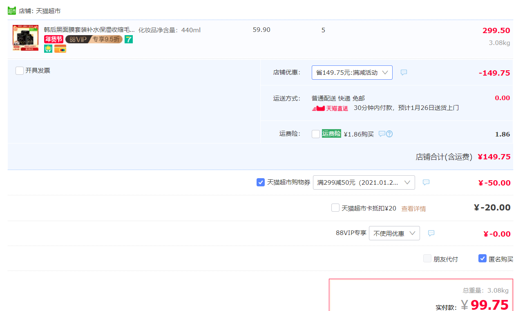Click comment icon beside 满299减50元 coupon dropdown
The height and width of the screenshot is (311, 516).
[x=426, y=182]
